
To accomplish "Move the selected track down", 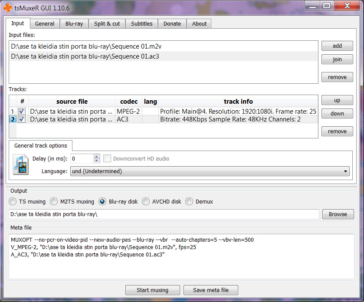I will [x=337, y=114].
